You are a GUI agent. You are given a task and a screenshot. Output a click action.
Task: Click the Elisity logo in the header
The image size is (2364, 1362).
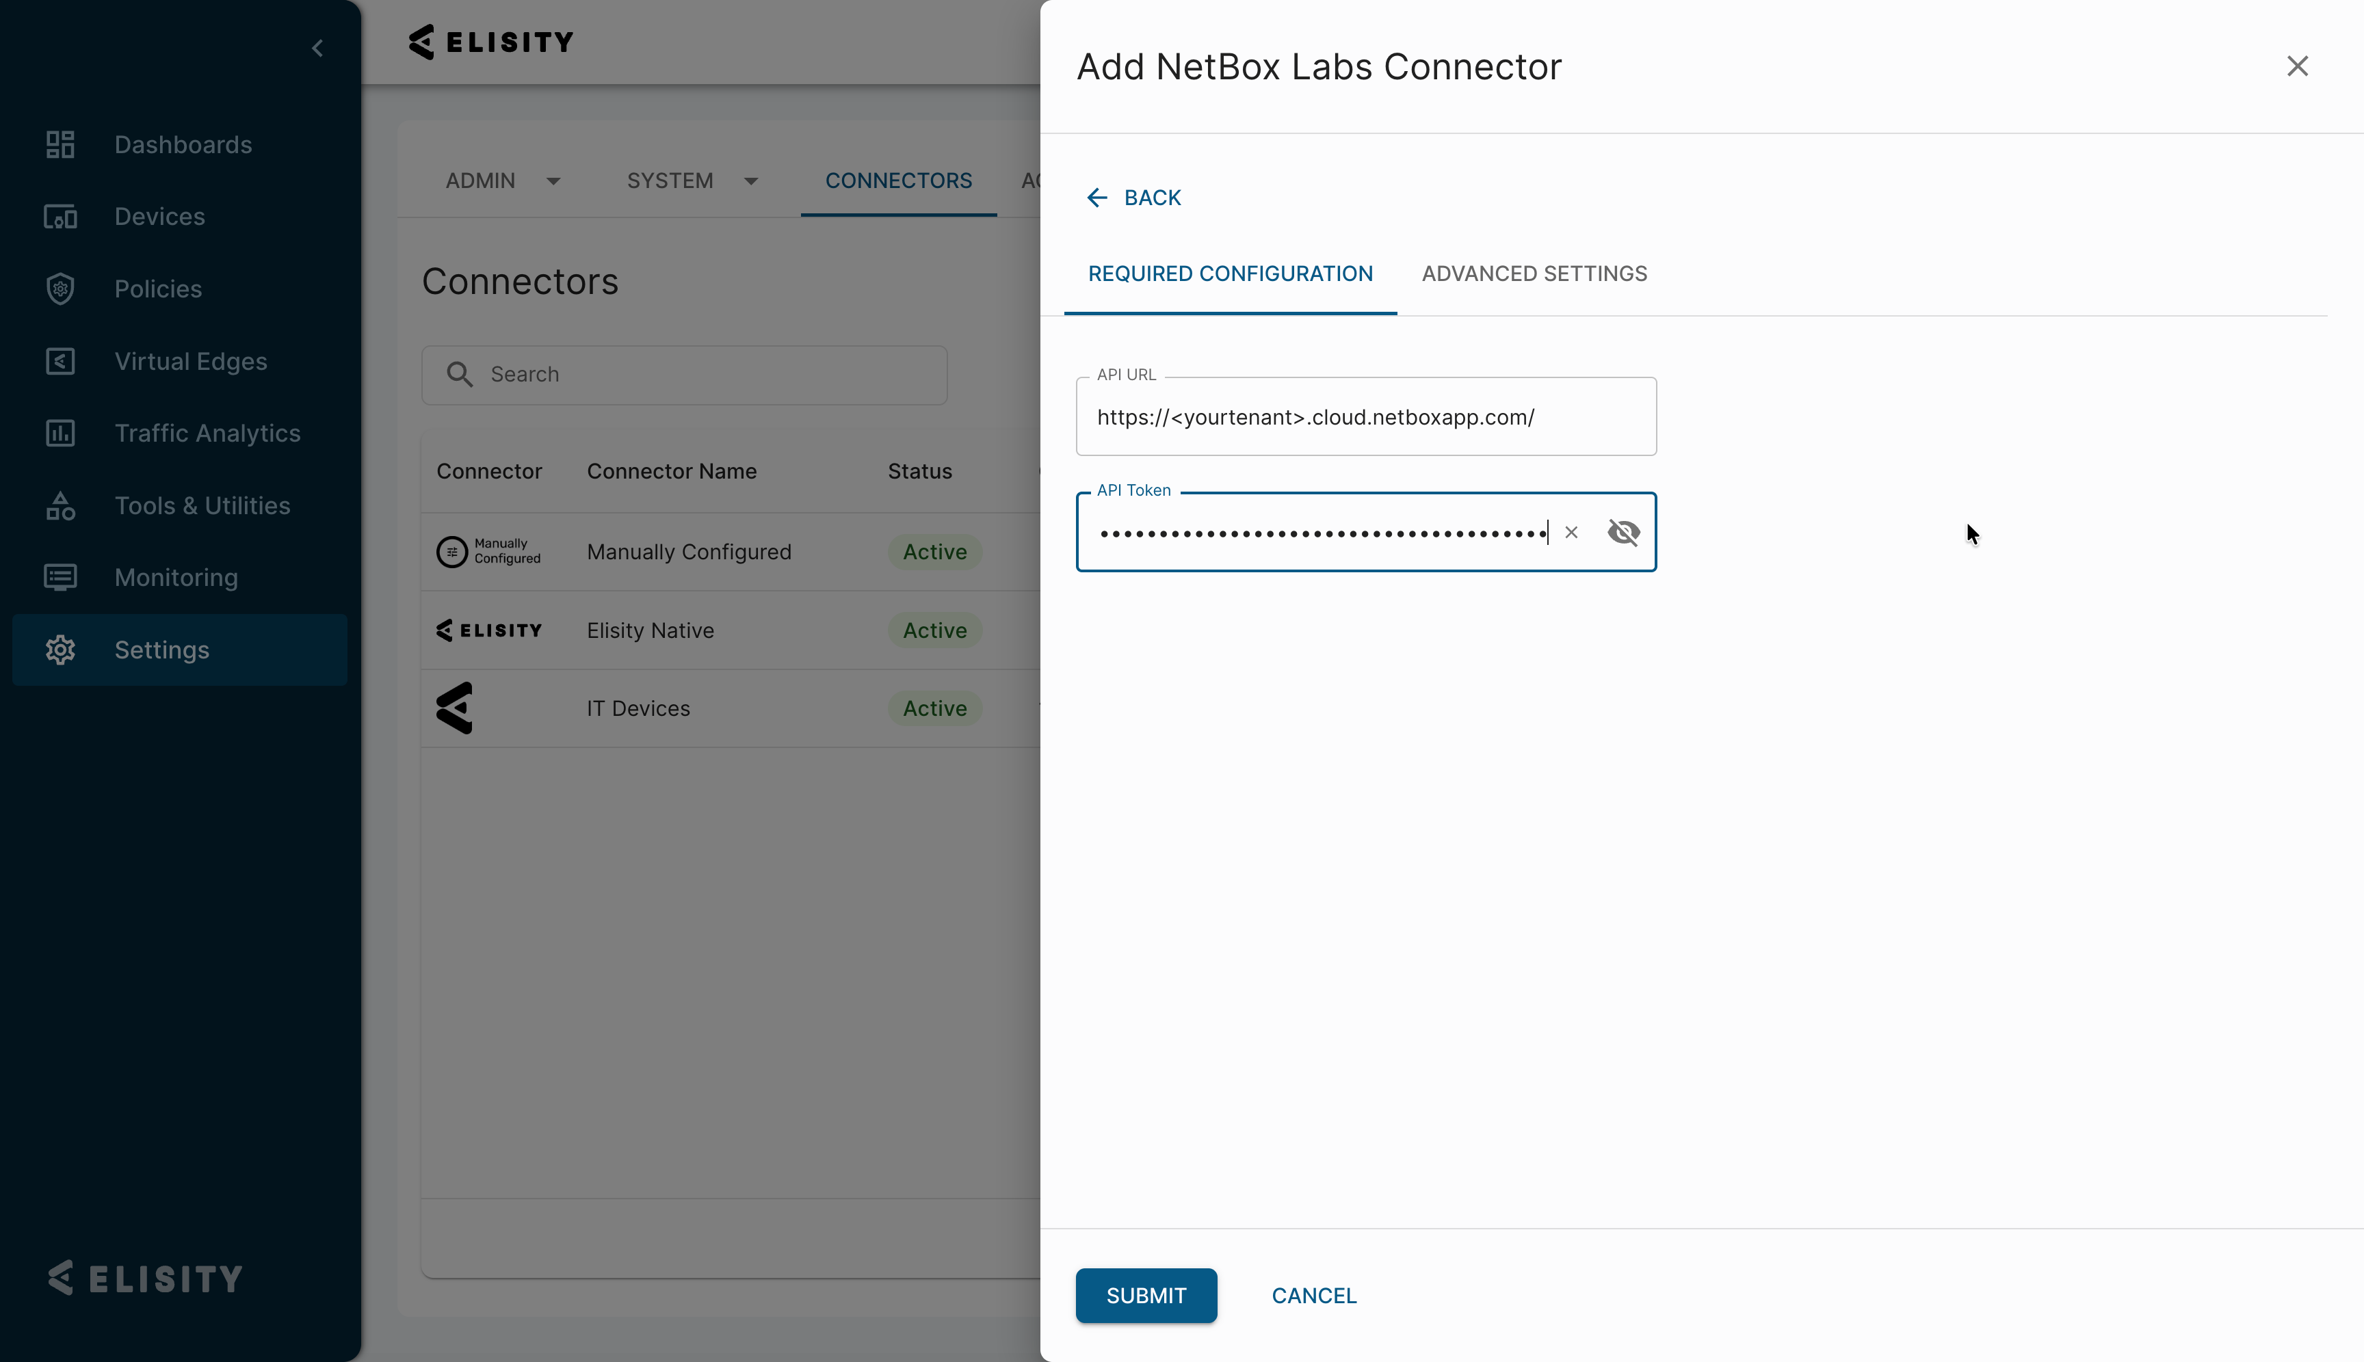[x=491, y=42]
